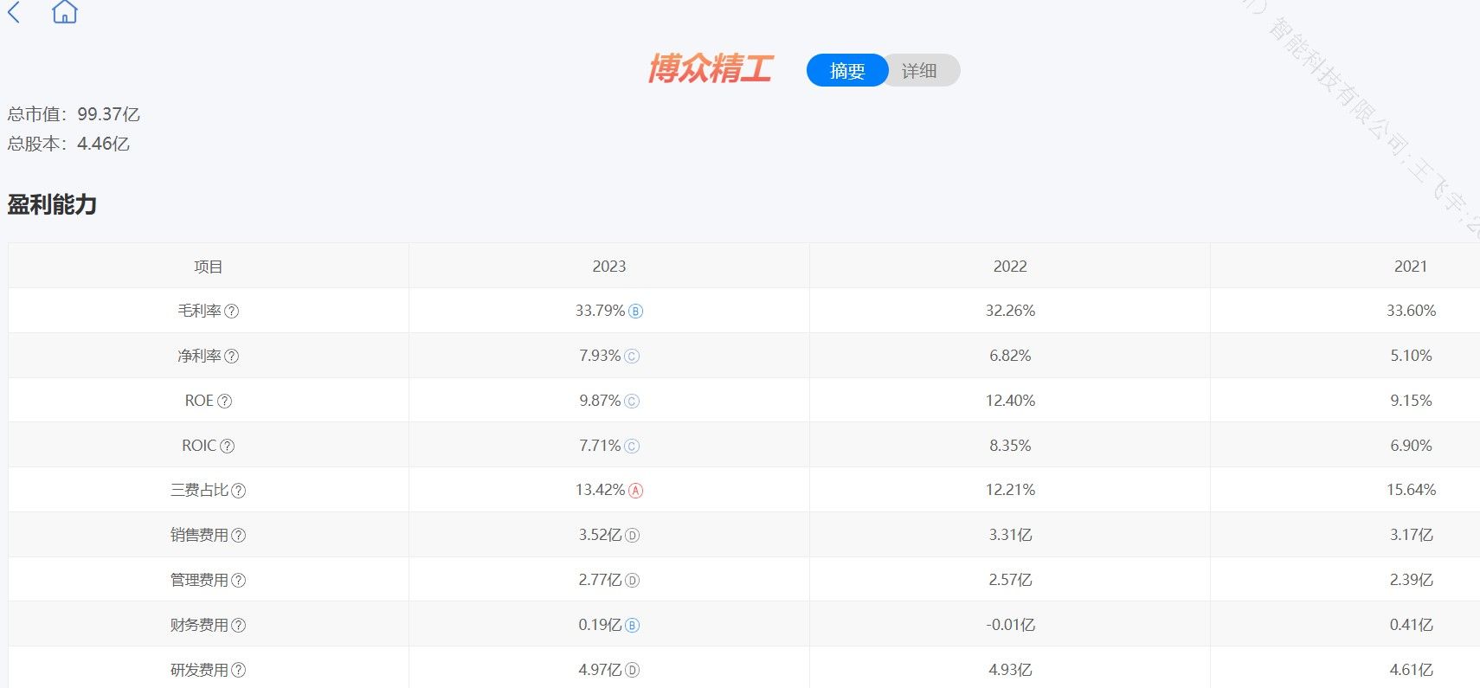Click the C rating badge next to 9.87%
Image resolution: width=1480 pixels, height=688 pixels.
[x=632, y=402]
